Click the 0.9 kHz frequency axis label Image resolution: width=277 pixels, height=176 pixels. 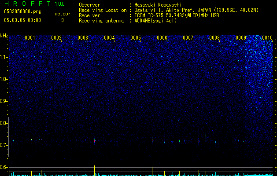(4, 101)
